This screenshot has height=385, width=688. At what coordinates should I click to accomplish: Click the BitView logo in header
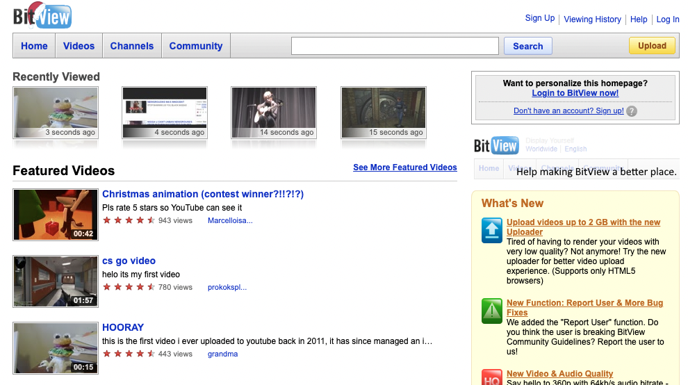[x=42, y=15]
